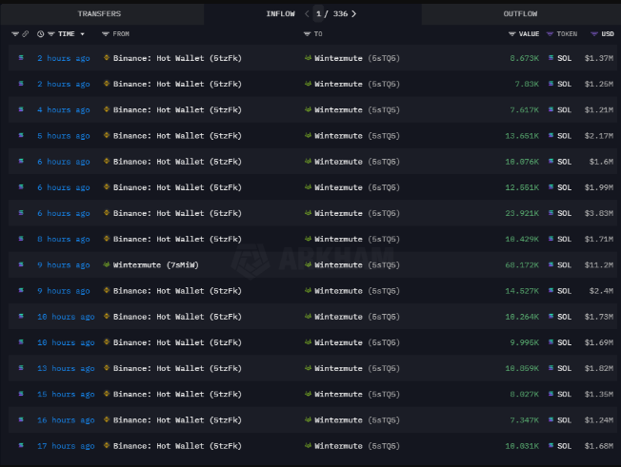Screen dimensions: 621x467
Task: Click the USD amount $1.68M
Action: click(599, 446)
